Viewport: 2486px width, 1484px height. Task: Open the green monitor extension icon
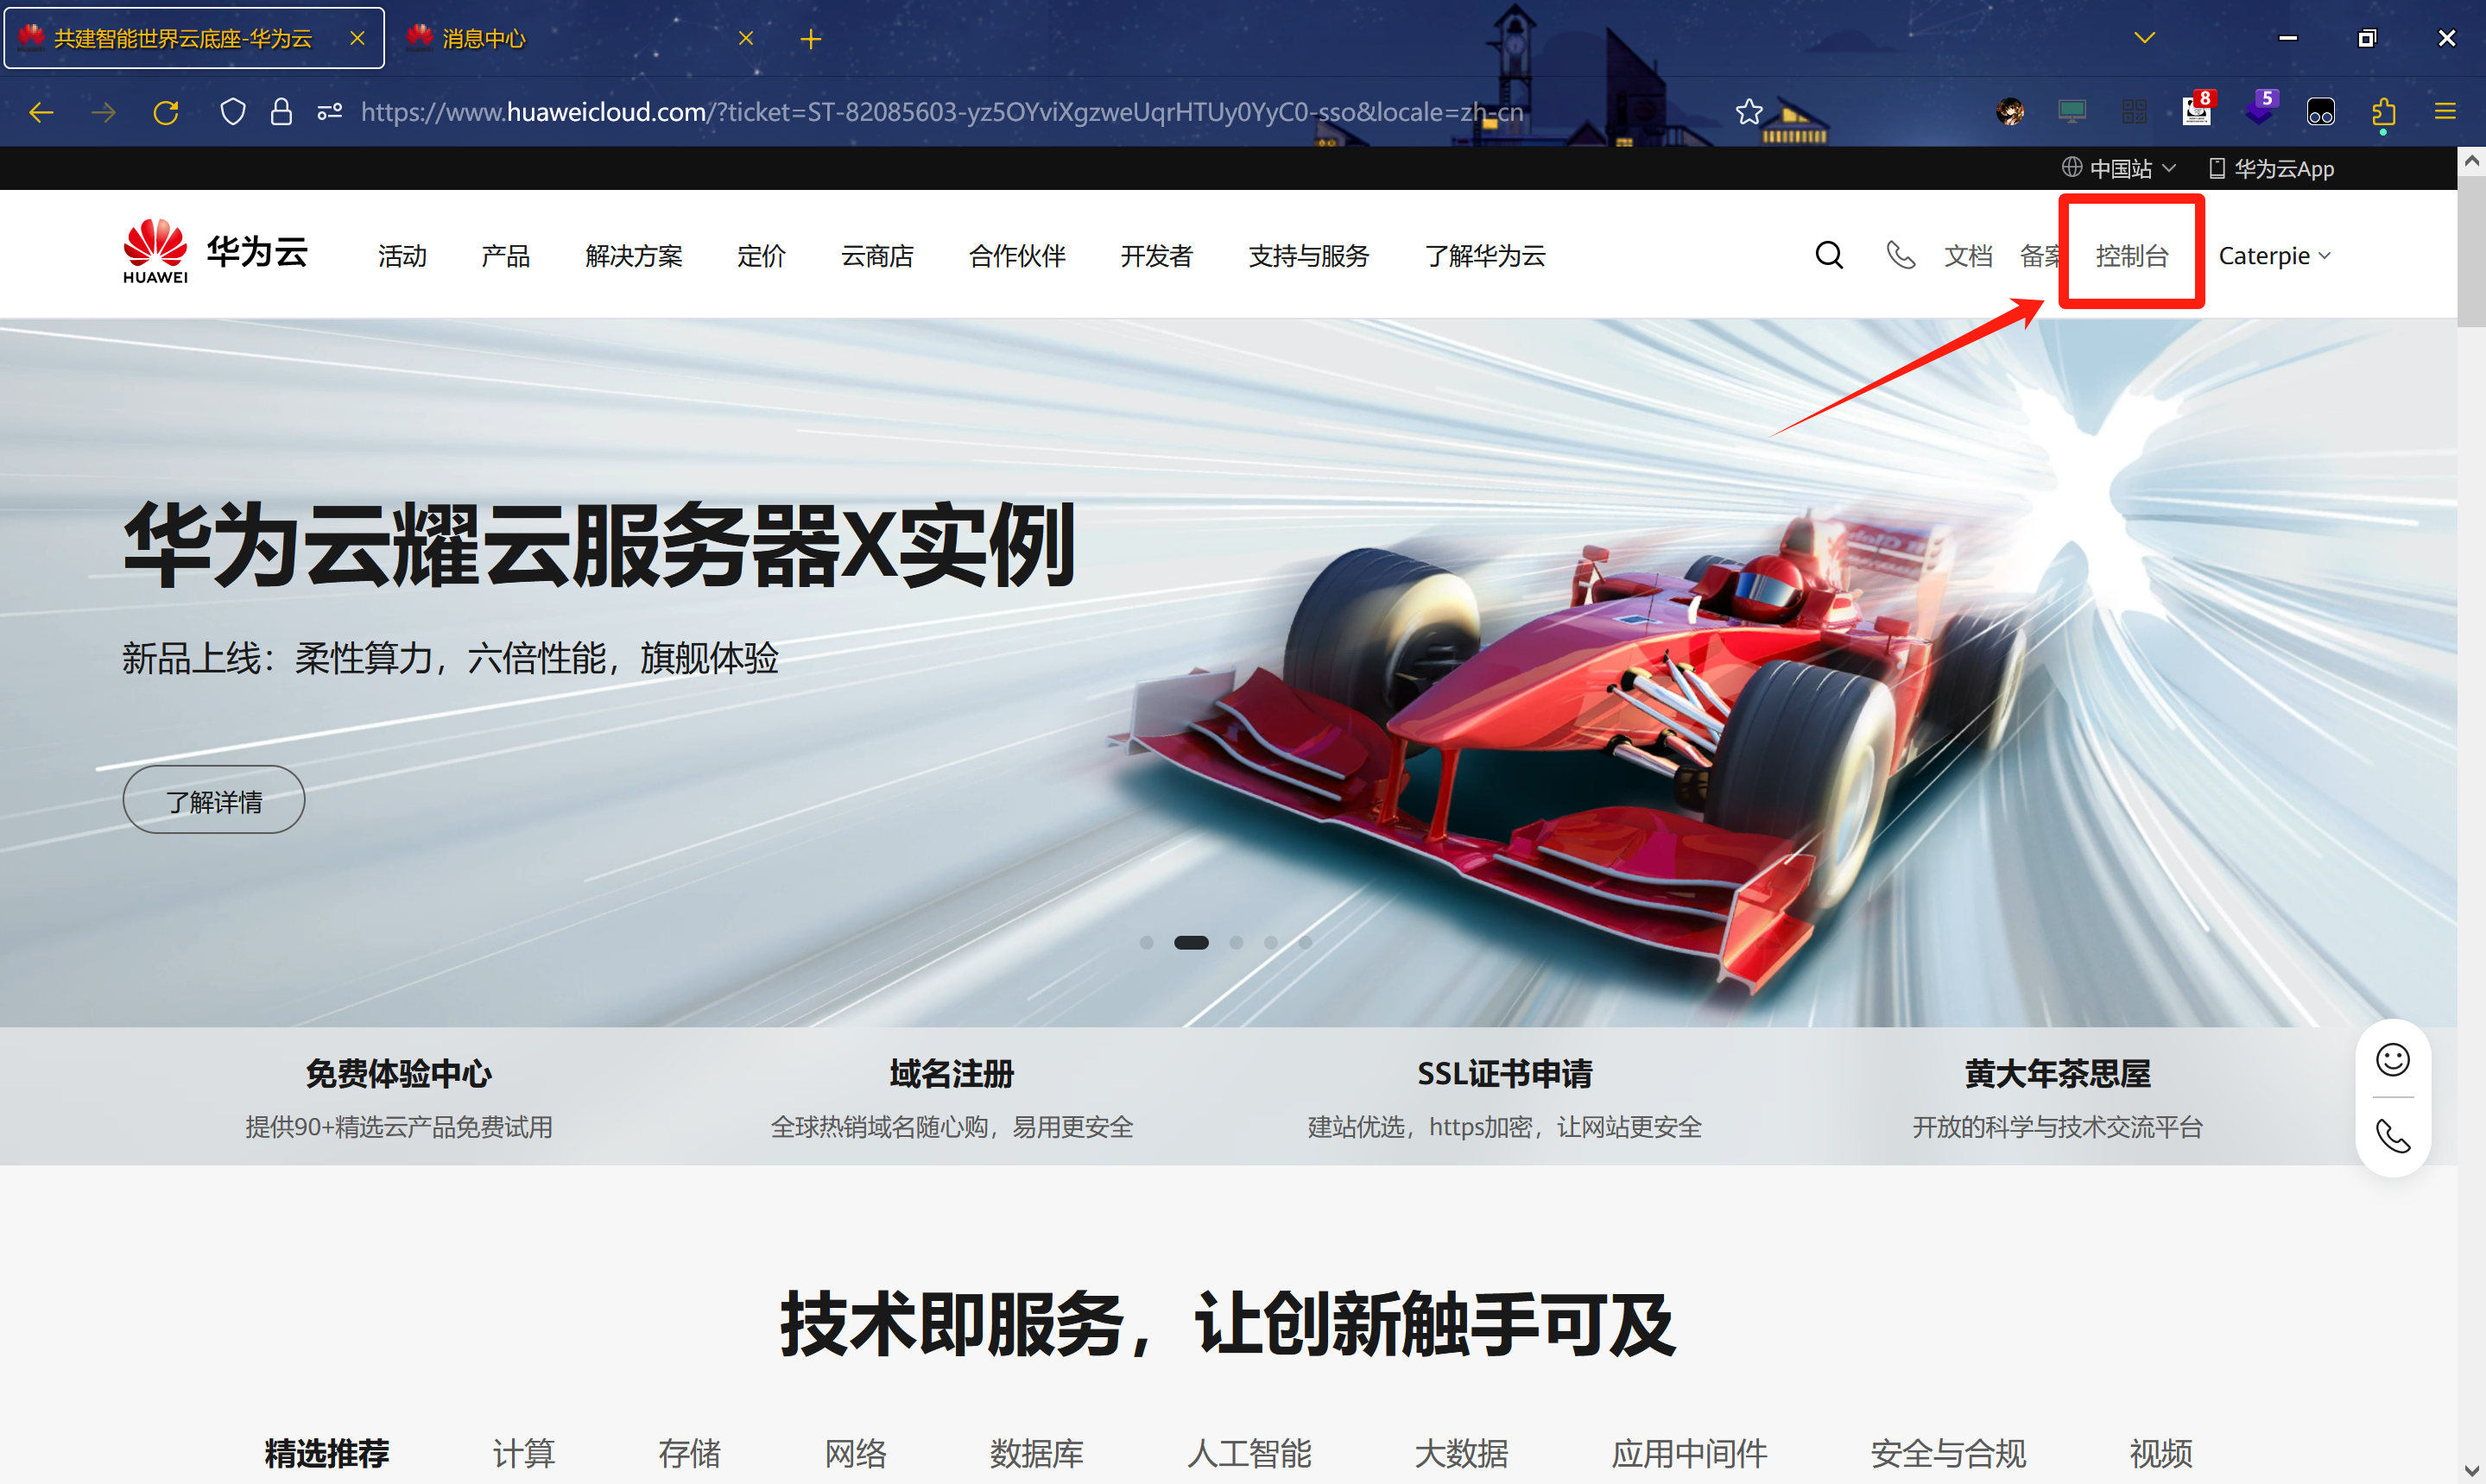(x=2072, y=112)
